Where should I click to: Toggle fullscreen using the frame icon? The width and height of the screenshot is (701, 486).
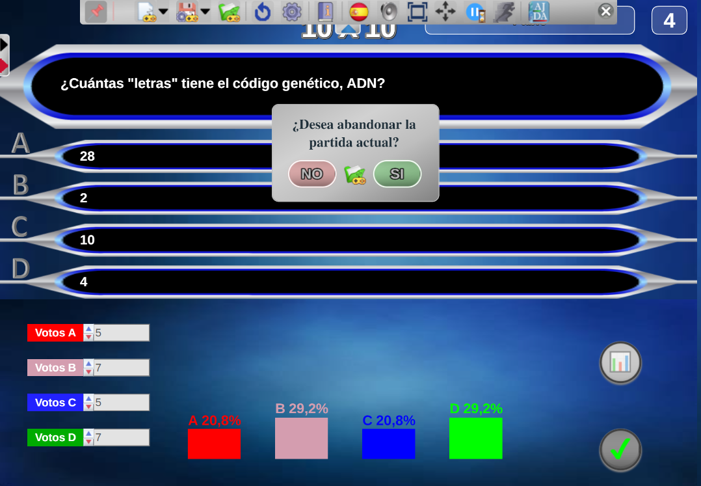417,12
